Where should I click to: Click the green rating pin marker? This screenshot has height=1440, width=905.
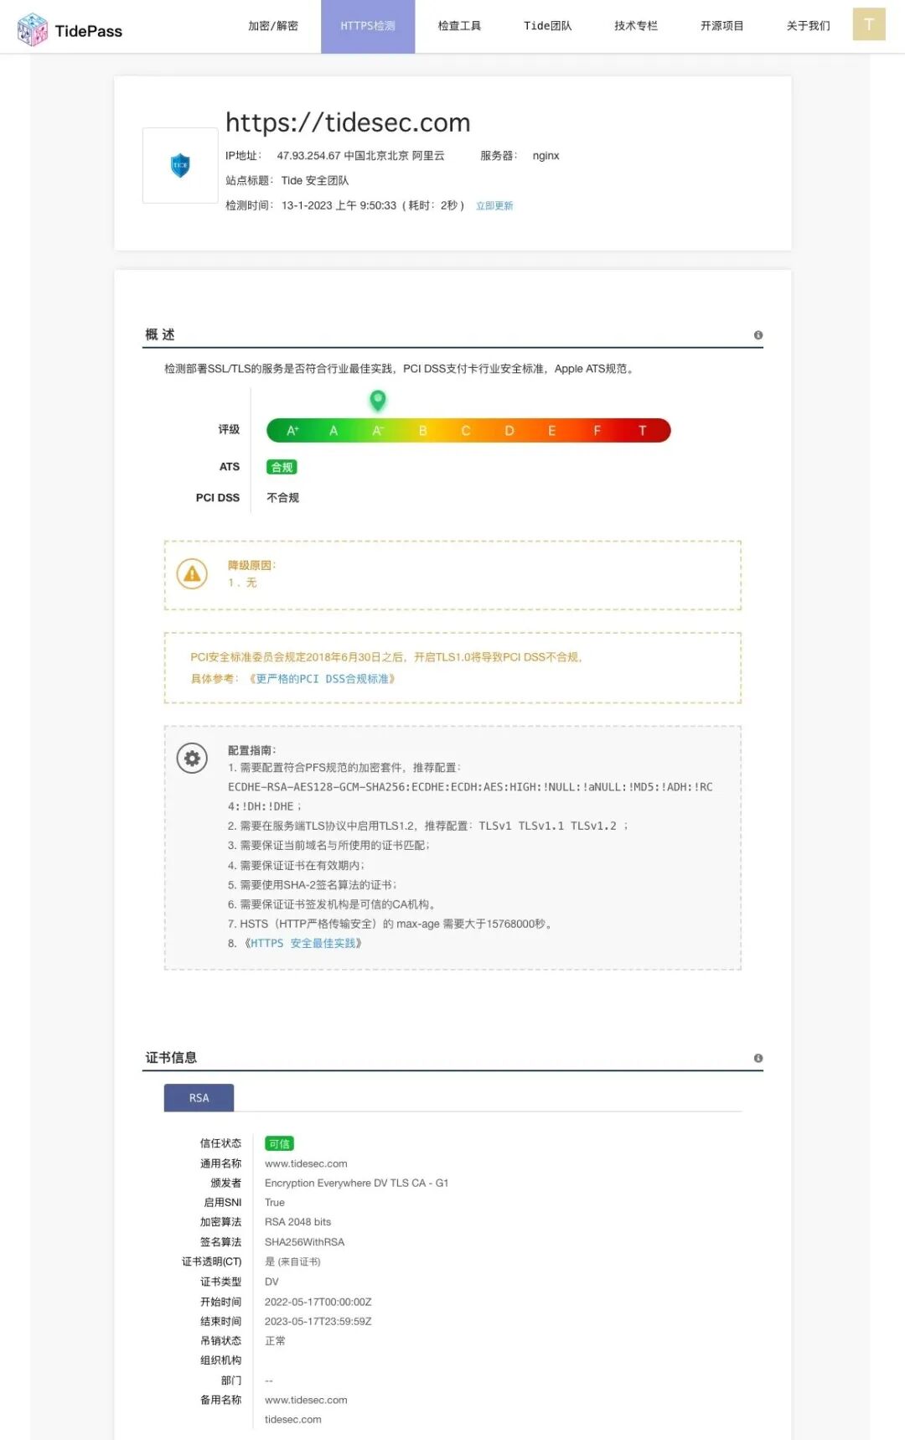tap(378, 401)
